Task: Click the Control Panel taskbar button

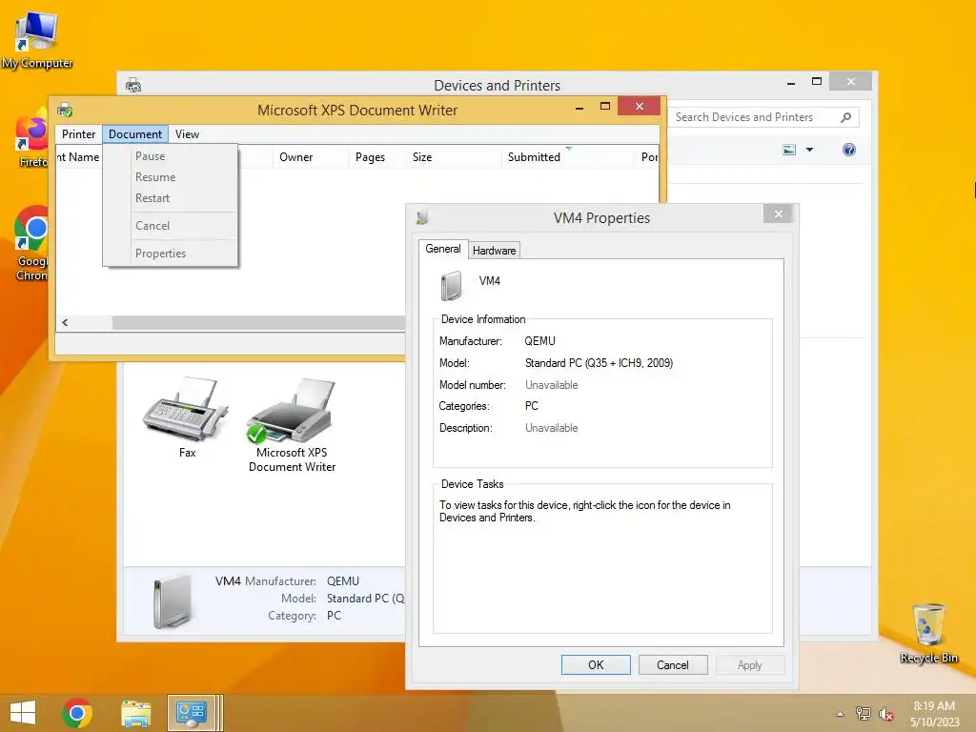Action: pos(192,713)
